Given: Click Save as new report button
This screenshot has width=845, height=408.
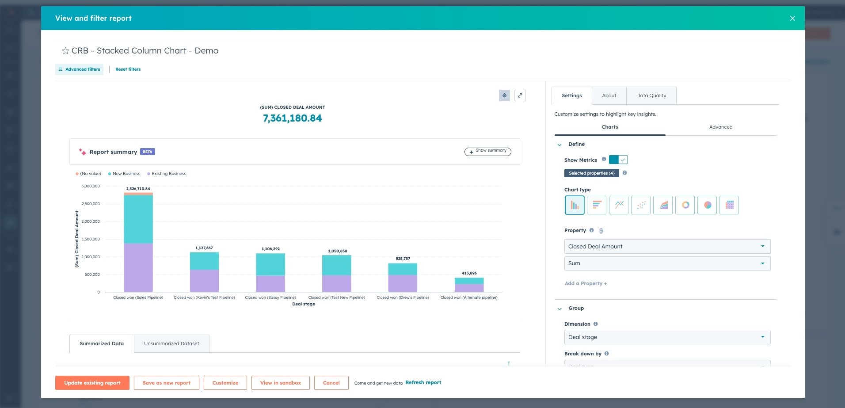Looking at the screenshot, I should click(x=166, y=383).
